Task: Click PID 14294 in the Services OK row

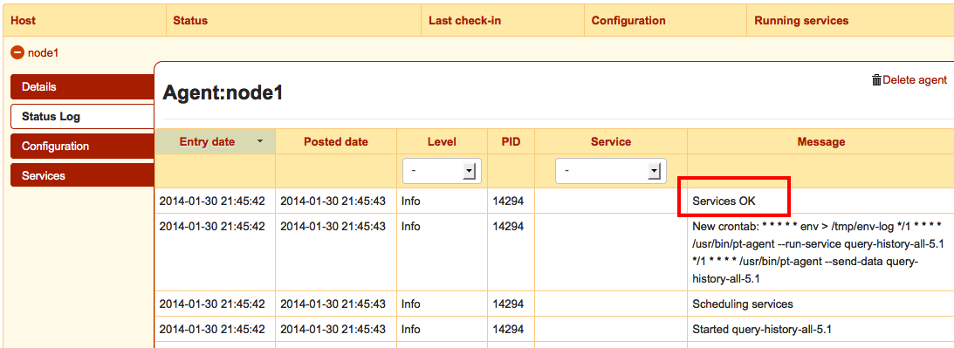Action: click(x=508, y=201)
